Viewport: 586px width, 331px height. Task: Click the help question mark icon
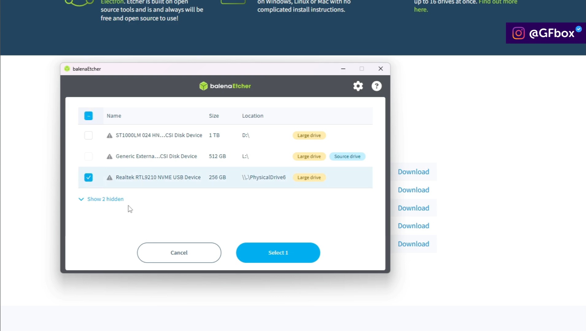[x=376, y=86]
